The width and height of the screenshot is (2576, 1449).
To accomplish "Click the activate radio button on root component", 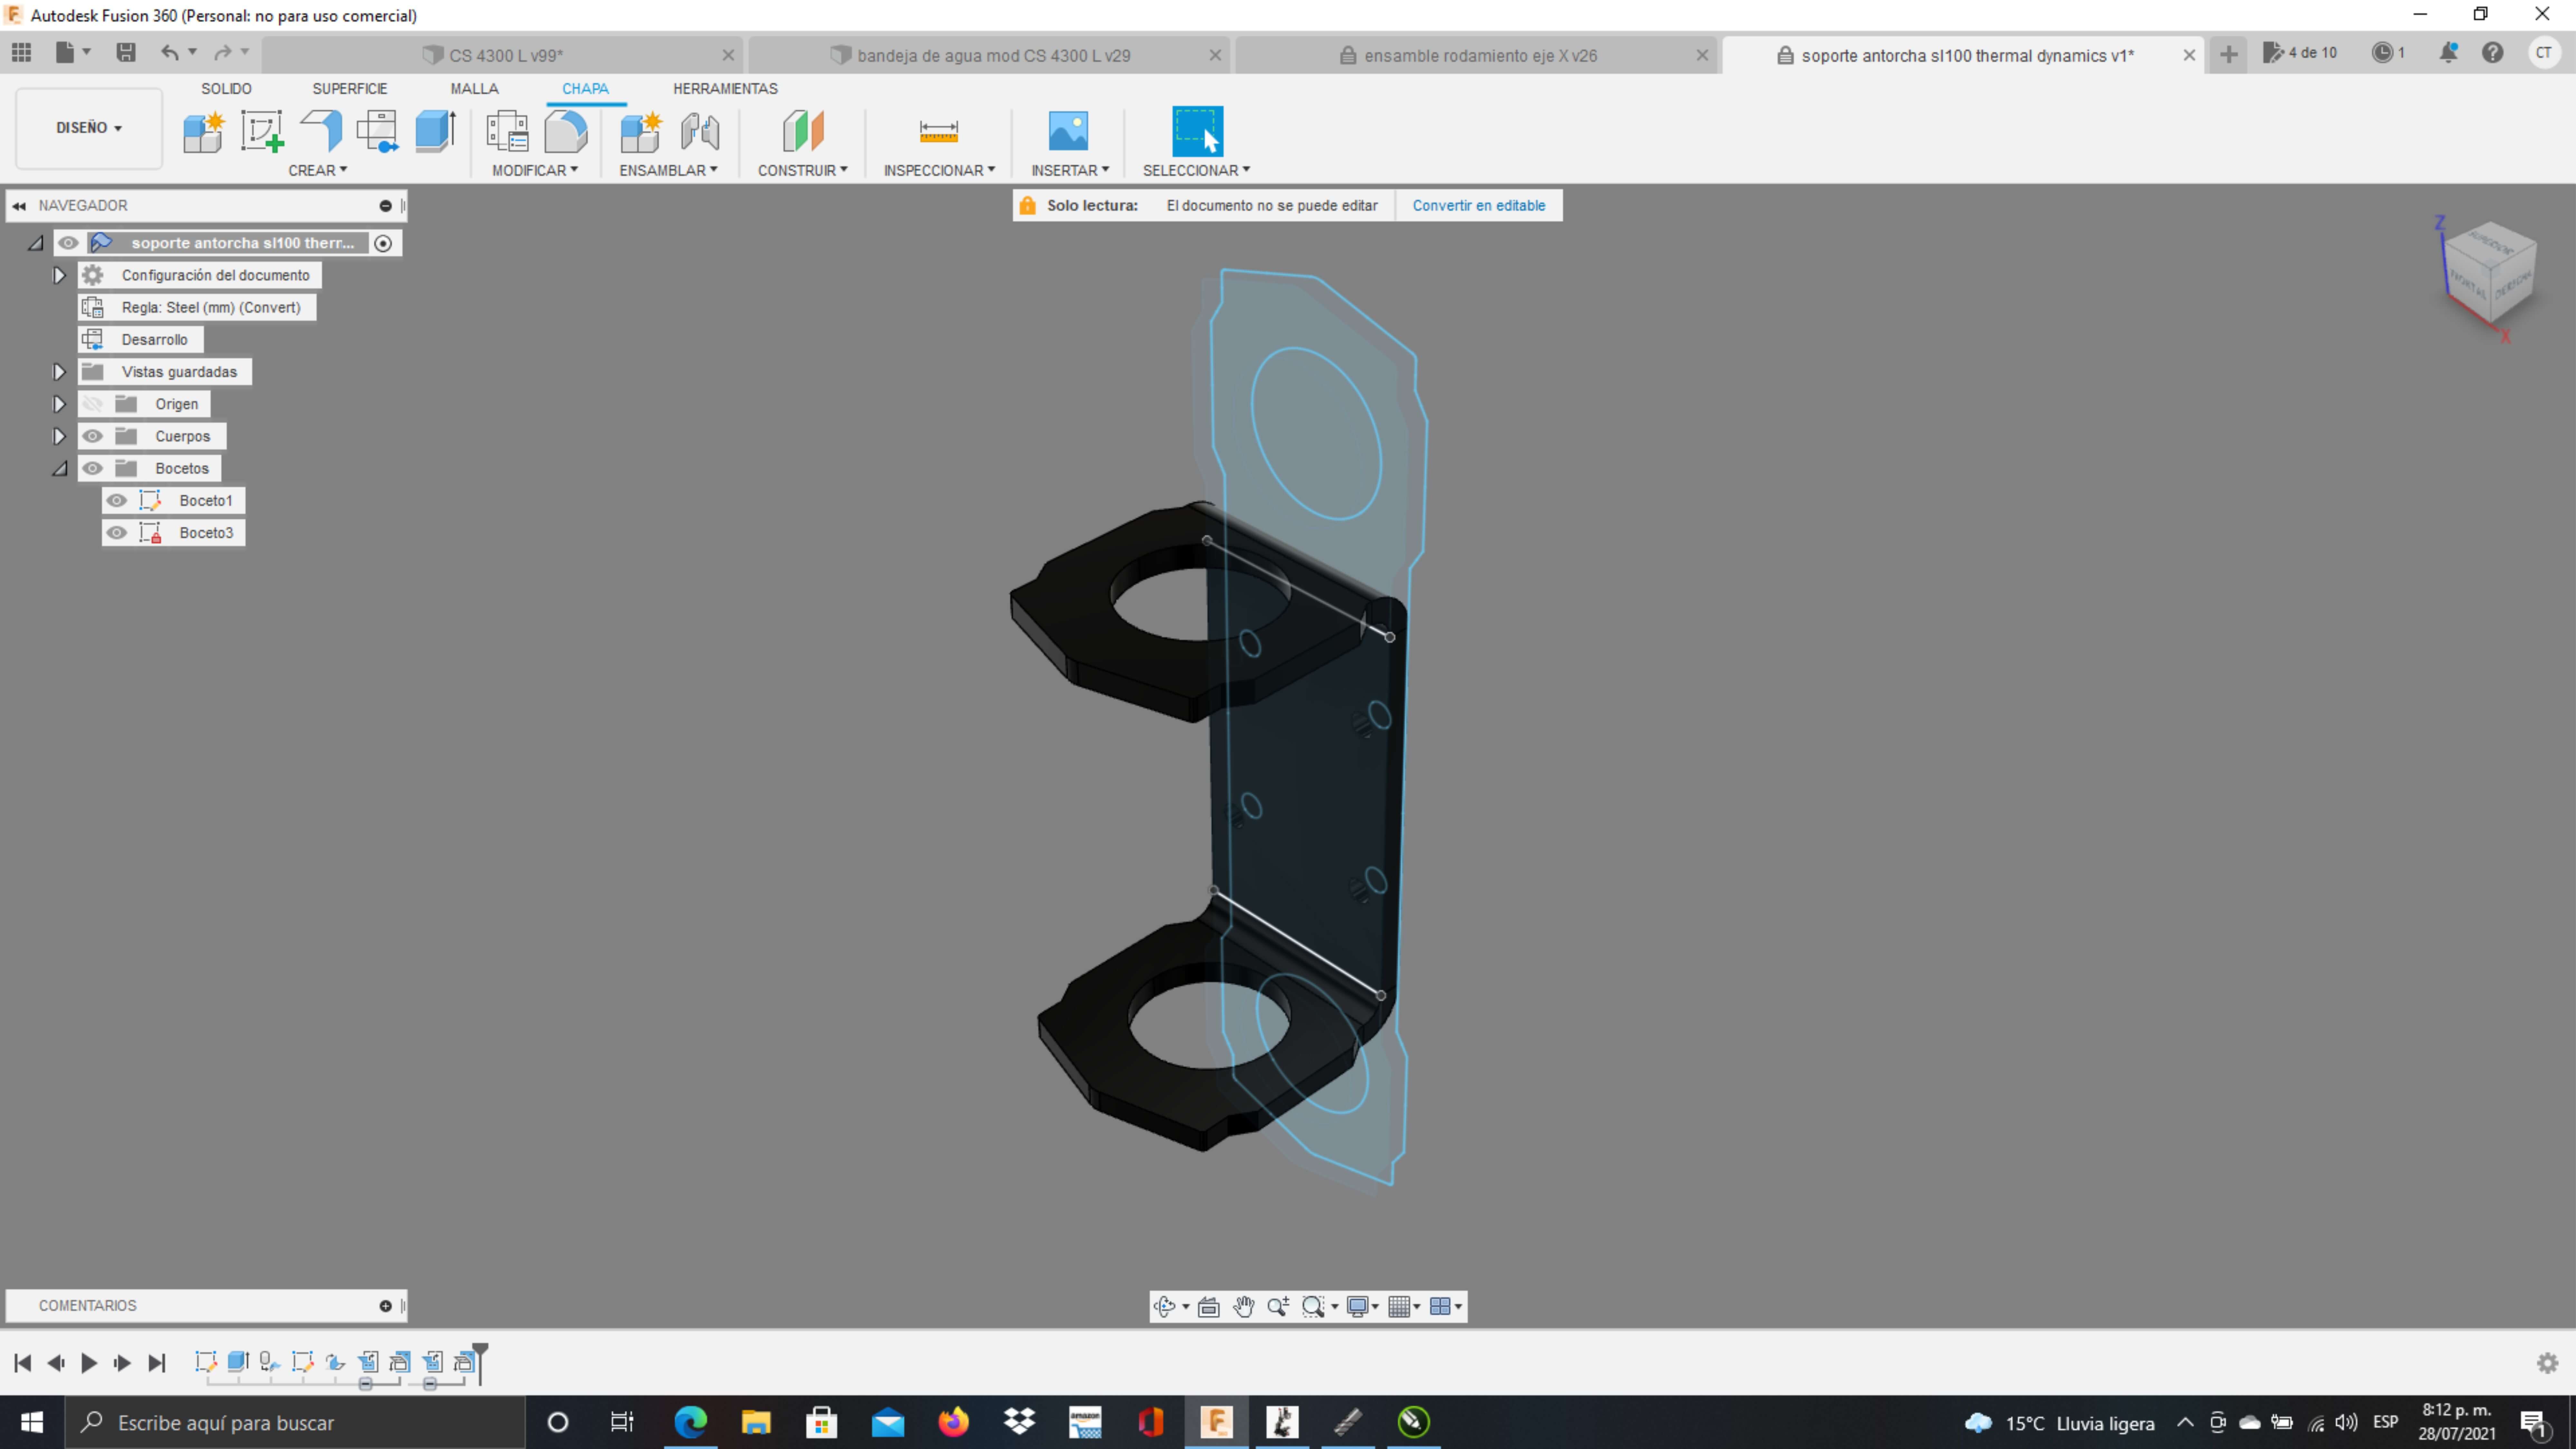I will [383, 243].
